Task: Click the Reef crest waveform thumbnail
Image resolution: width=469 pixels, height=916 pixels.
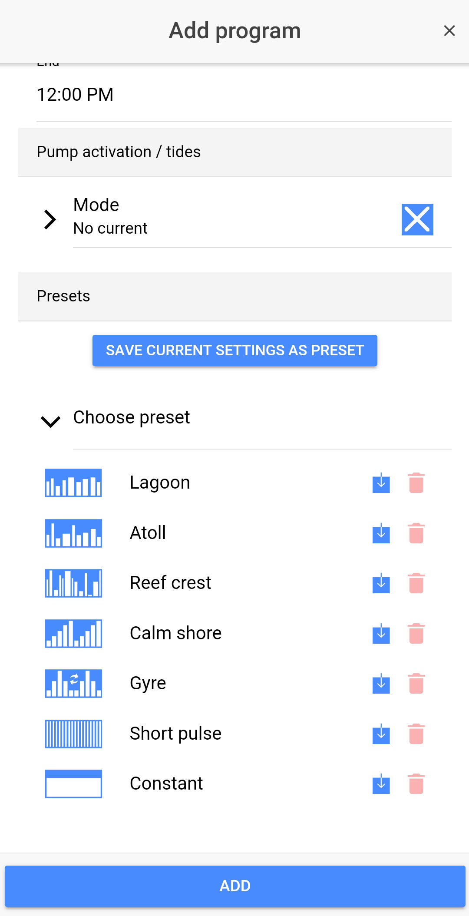Action: 73,583
